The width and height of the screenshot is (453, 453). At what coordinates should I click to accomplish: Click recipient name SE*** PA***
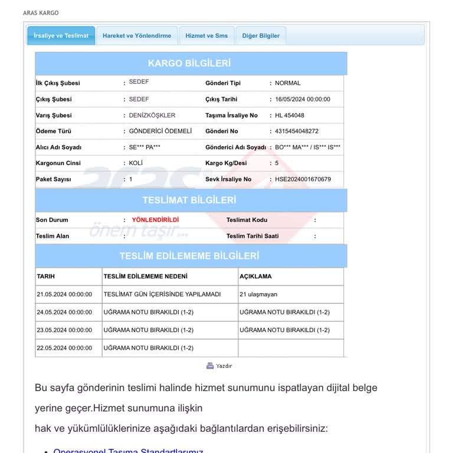145,147
